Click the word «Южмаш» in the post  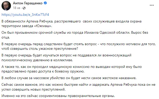[x=43, y=26]
